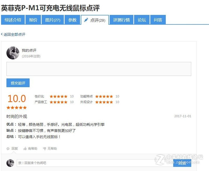Click the 外观设计 star rating
209x171 pixels.
click(x=104, y=102)
